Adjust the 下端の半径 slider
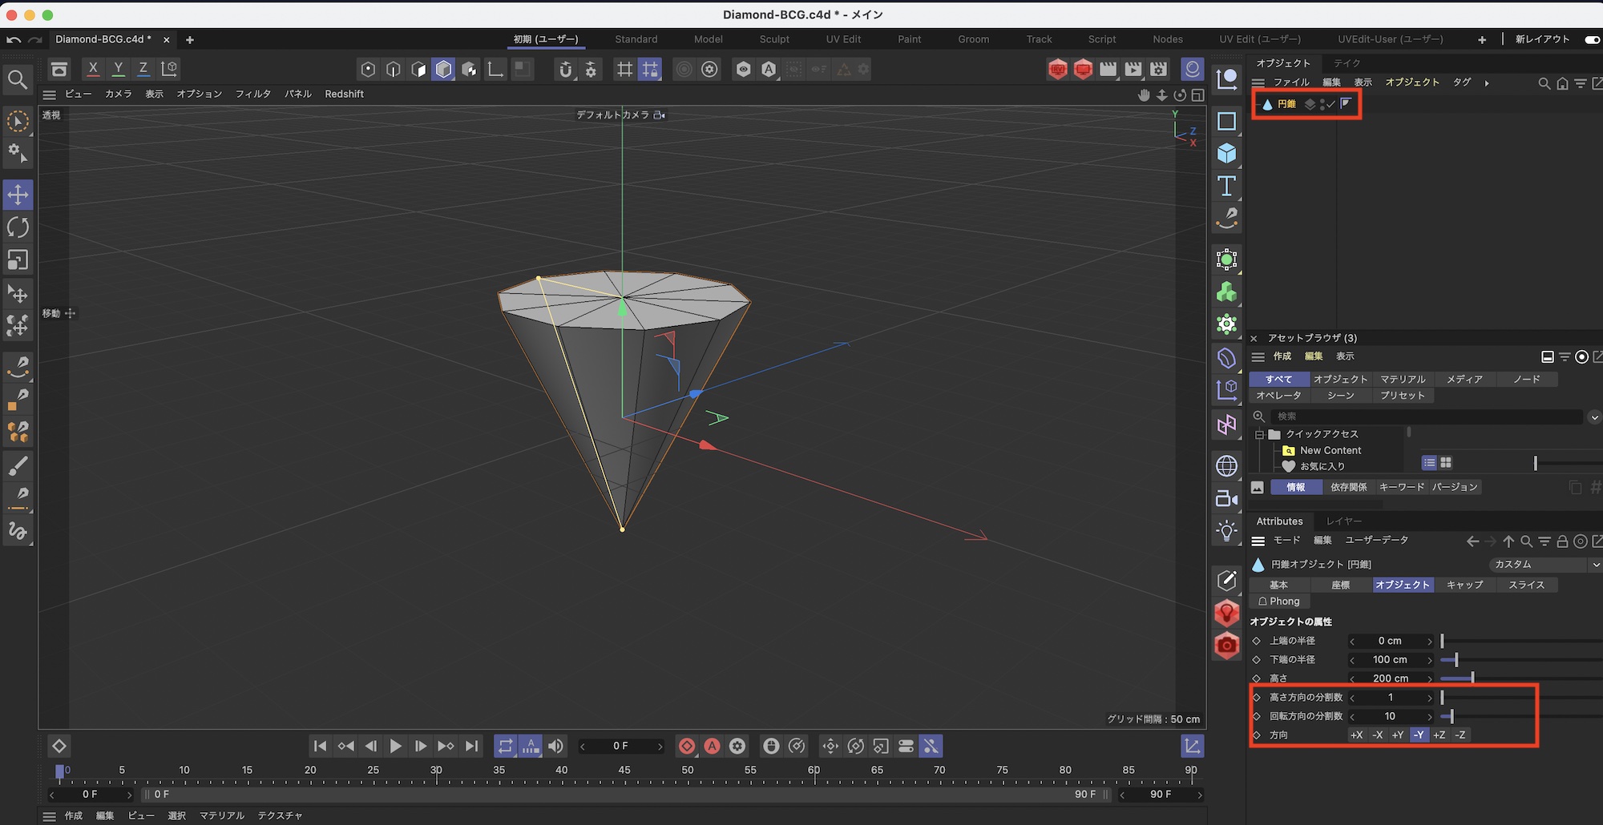Image resolution: width=1603 pixels, height=825 pixels. coord(1456,660)
